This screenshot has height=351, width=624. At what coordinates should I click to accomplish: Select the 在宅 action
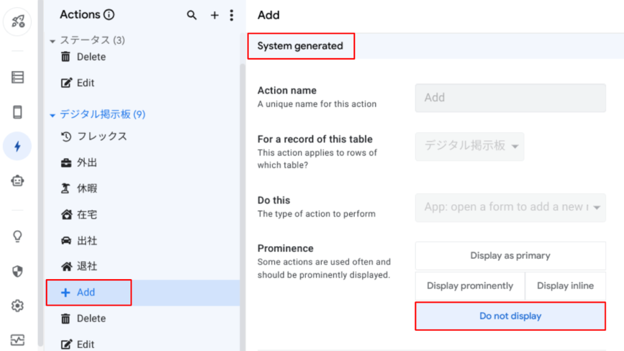tap(143, 214)
